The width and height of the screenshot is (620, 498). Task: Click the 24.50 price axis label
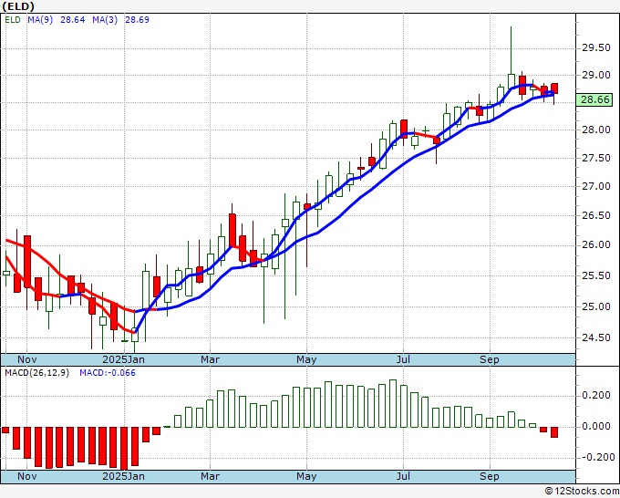(x=596, y=337)
